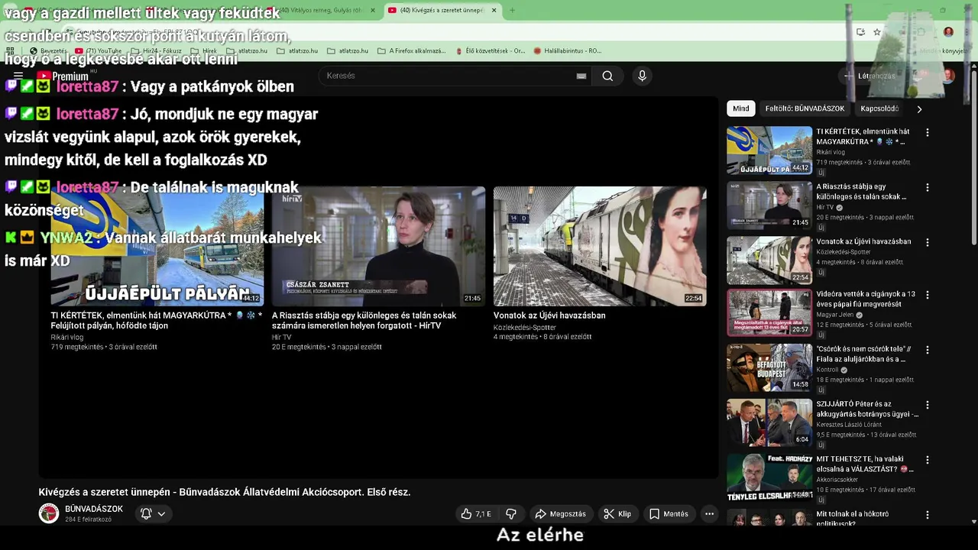Open A Firefox alkalmazá... bookmark folder
This screenshot has width=978, height=550.
point(412,50)
